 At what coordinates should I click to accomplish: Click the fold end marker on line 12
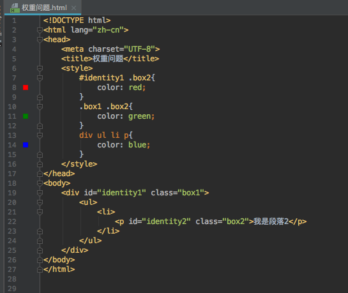pyautogui.click(x=40, y=126)
